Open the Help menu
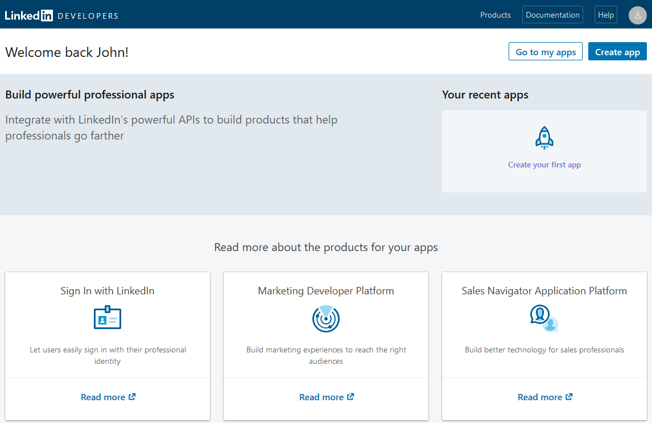 click(x=606, y=15)
